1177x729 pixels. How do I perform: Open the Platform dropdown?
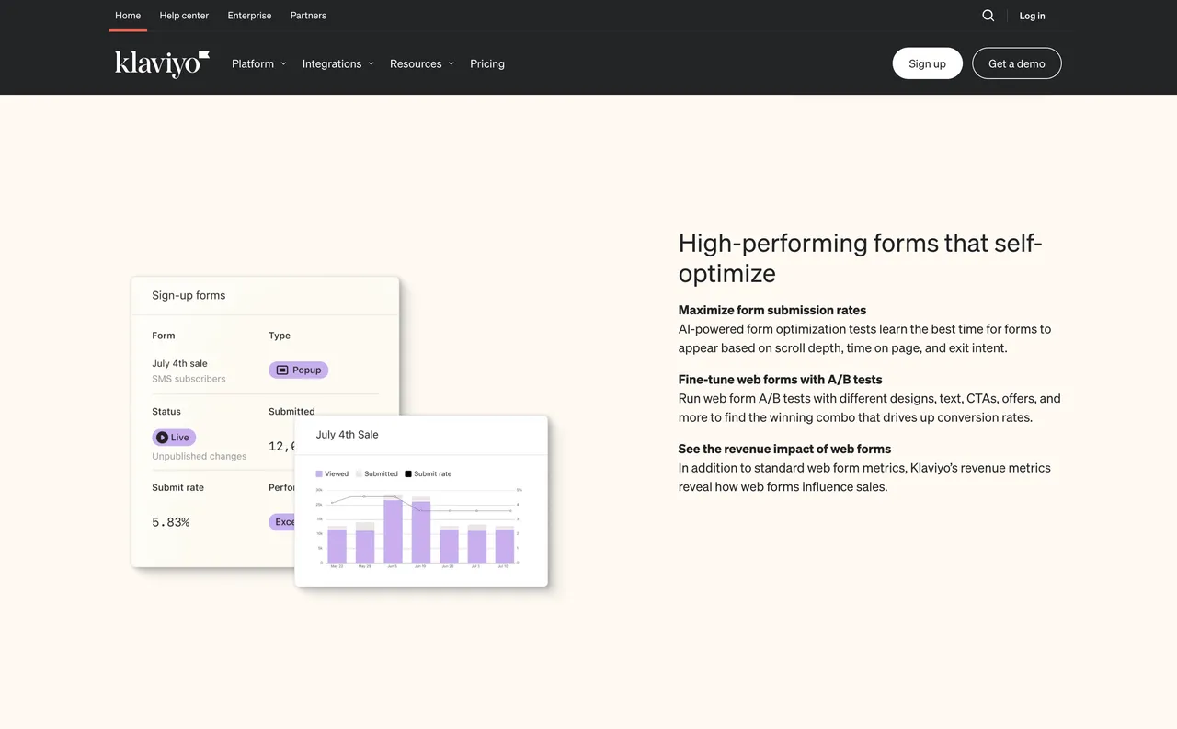click(258, 63)
